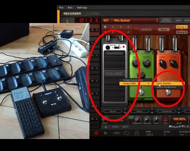Image resolution: width=190 pixels, height=151 pixels.
Task: Click the down arrow beside Compressor slot
Action: pos(179,113)
